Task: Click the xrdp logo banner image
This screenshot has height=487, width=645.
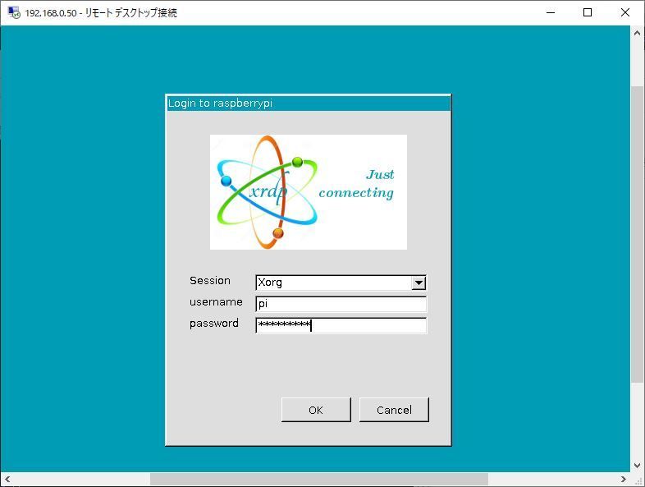Action: point(308,192)
